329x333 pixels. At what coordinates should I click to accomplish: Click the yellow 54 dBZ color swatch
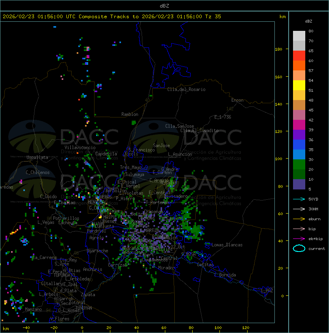tap(299, 85)
